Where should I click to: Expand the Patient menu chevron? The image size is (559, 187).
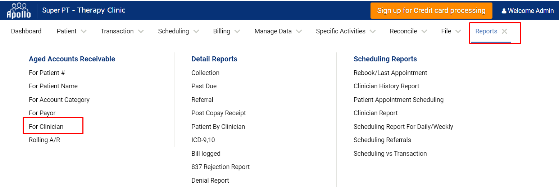(83, 32)
